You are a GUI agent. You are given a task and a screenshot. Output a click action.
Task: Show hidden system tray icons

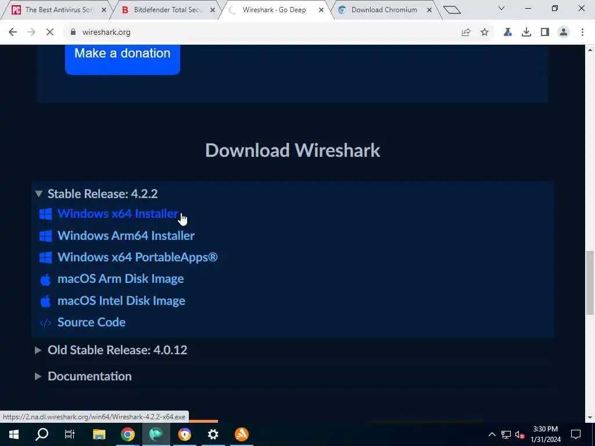[x=492, y=434]
